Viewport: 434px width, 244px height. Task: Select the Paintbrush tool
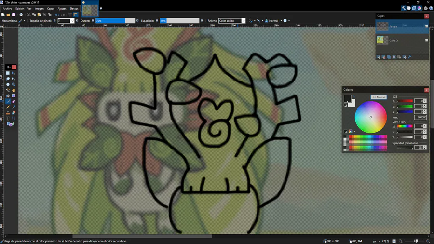(8, 102)
